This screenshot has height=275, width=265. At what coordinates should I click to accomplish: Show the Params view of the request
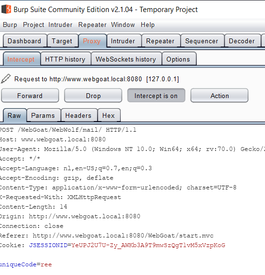click(43, 115)
